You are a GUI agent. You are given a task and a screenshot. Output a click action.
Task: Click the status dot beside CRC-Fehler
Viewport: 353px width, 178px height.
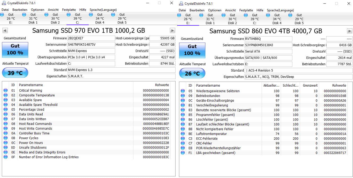click(183, 143)
